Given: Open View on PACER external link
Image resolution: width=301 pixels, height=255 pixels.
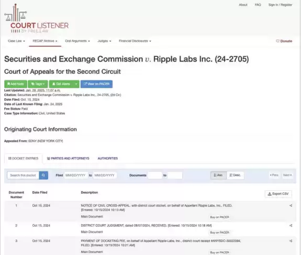Looking at the screenshot, I should point(96,84).
